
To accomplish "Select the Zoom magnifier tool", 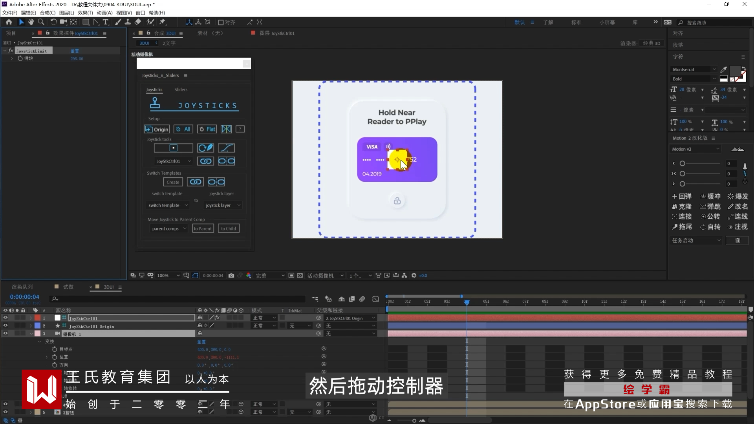I will [41, 22].
